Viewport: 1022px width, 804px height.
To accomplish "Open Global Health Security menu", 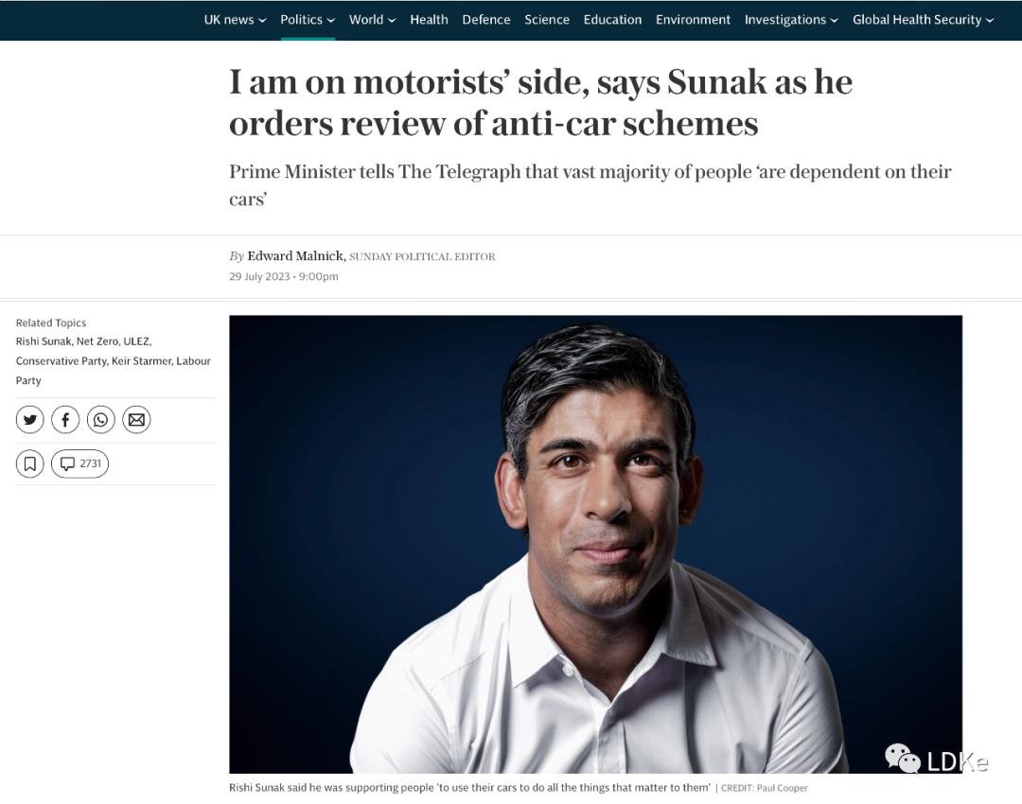I will tap(923, 20).
